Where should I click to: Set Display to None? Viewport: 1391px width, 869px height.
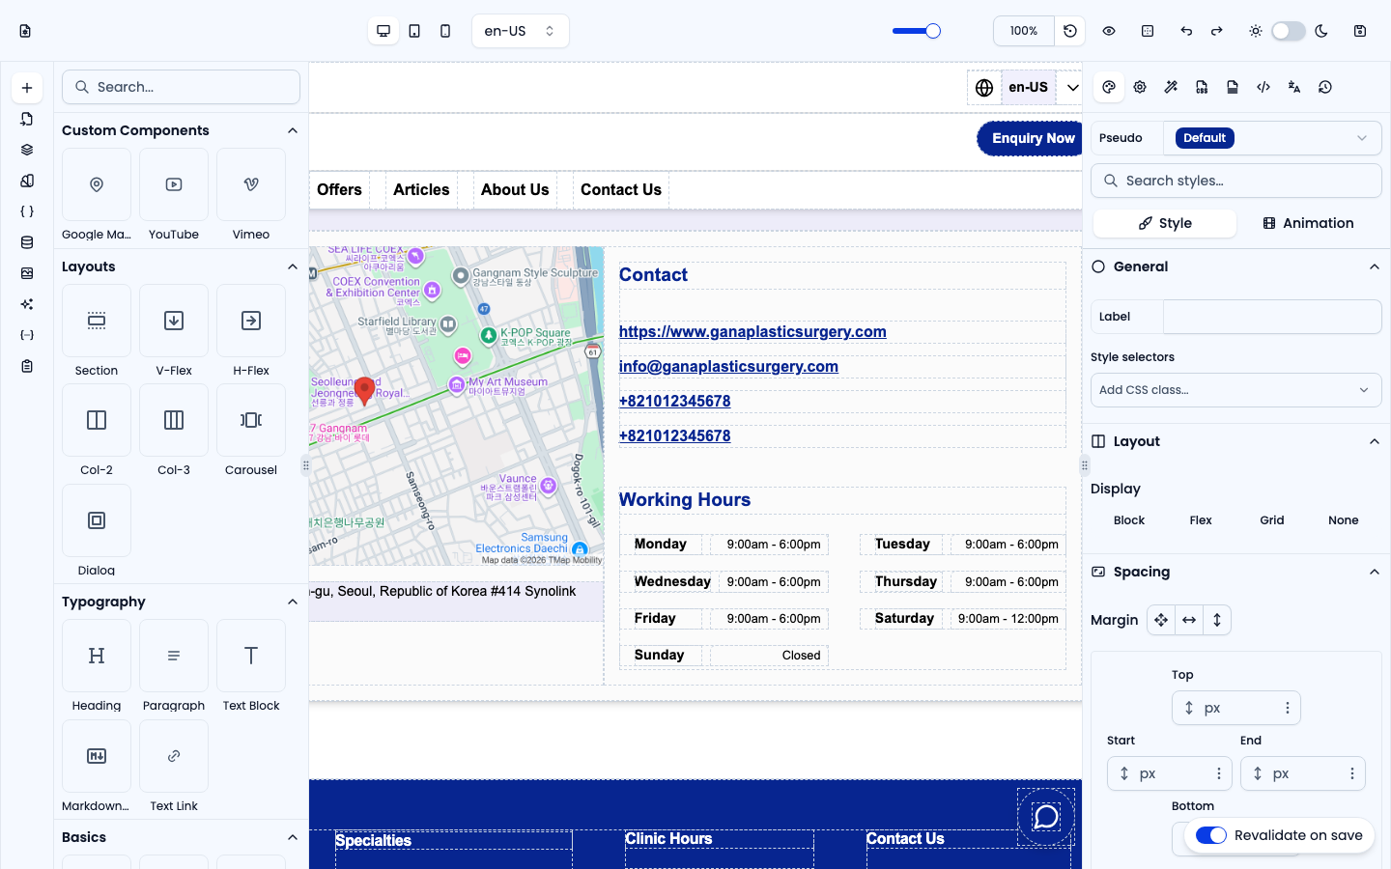point(1344,520)
